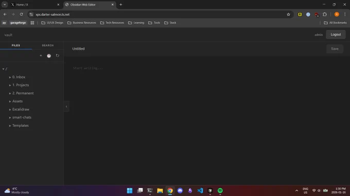
Task: Click the Logout button
Action: click(x=336, y=34)
